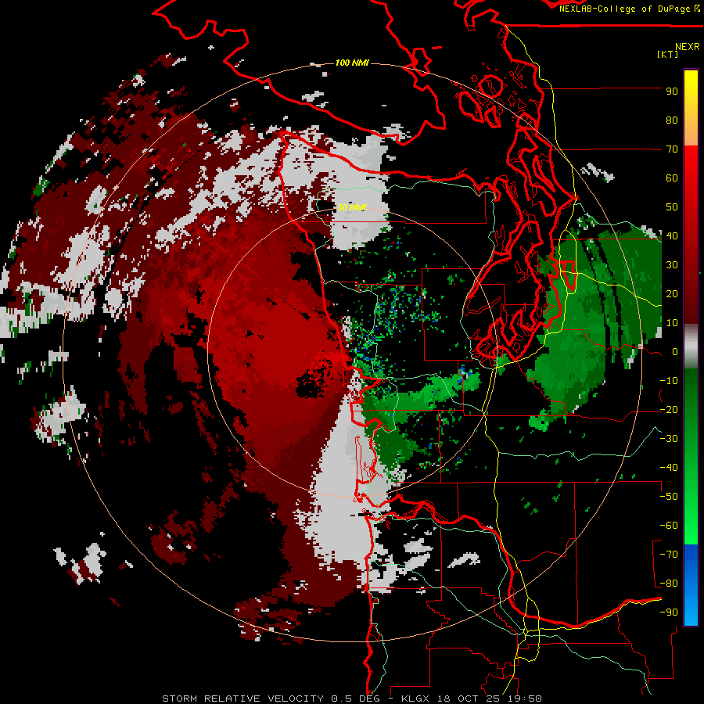Click the -90 value on the velocity scale
This screenshot has height=704, width=704.
(669, 612)
